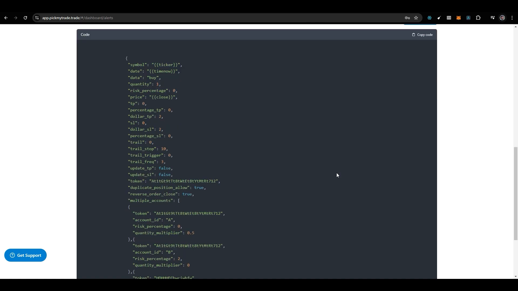Click the "percentage_tp": 0 line
This screenshot has height=291, width=518.
click(150, 110)
